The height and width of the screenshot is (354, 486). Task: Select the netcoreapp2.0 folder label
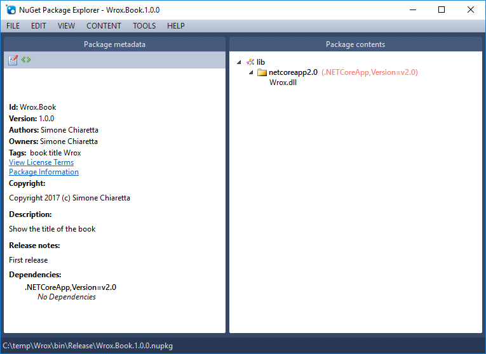(294, 72)
